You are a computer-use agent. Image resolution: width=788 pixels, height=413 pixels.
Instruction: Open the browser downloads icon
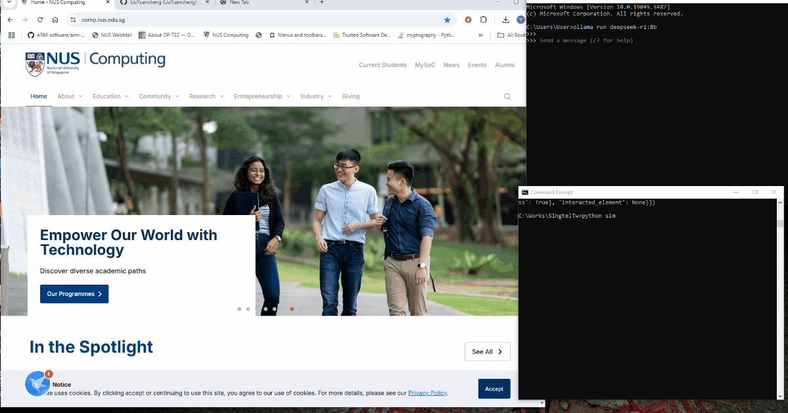point(505,20)
